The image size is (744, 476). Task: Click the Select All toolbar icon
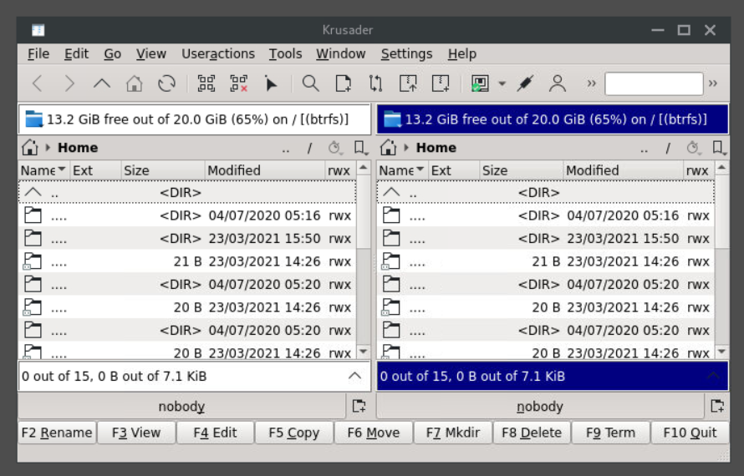tap(206, 84)
